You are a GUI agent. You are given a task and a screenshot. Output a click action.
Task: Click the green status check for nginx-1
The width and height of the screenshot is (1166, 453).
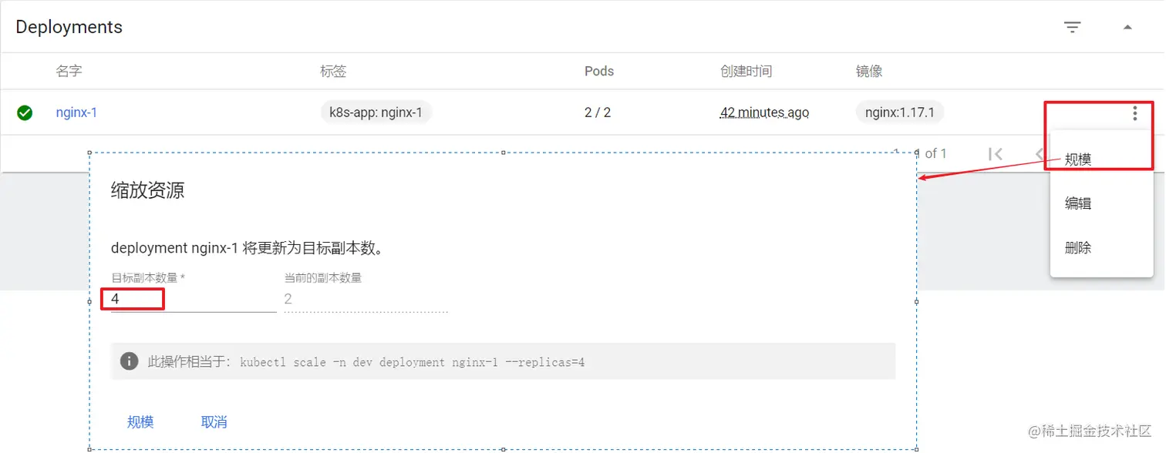pyautogui.click(x=25, y=113)
